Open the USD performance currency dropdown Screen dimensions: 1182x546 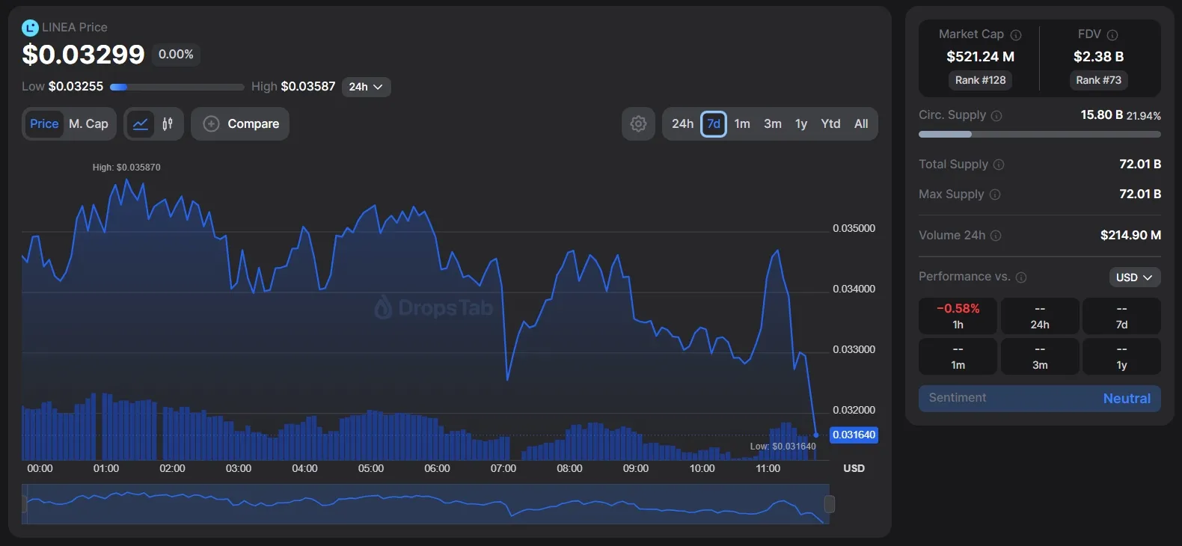pyautogui.click(x=1134, y=277)
